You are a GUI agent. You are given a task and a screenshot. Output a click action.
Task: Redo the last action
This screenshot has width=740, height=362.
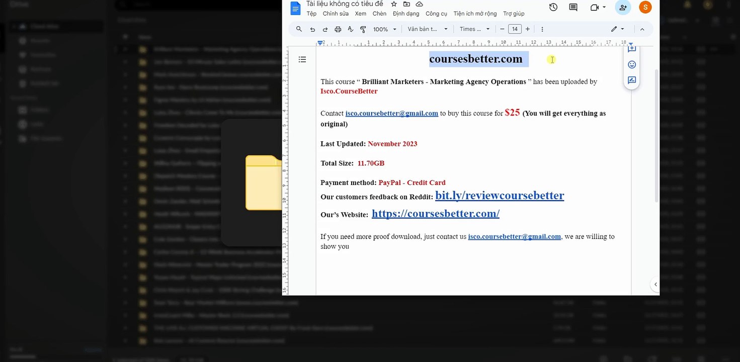tap(325, 29)
